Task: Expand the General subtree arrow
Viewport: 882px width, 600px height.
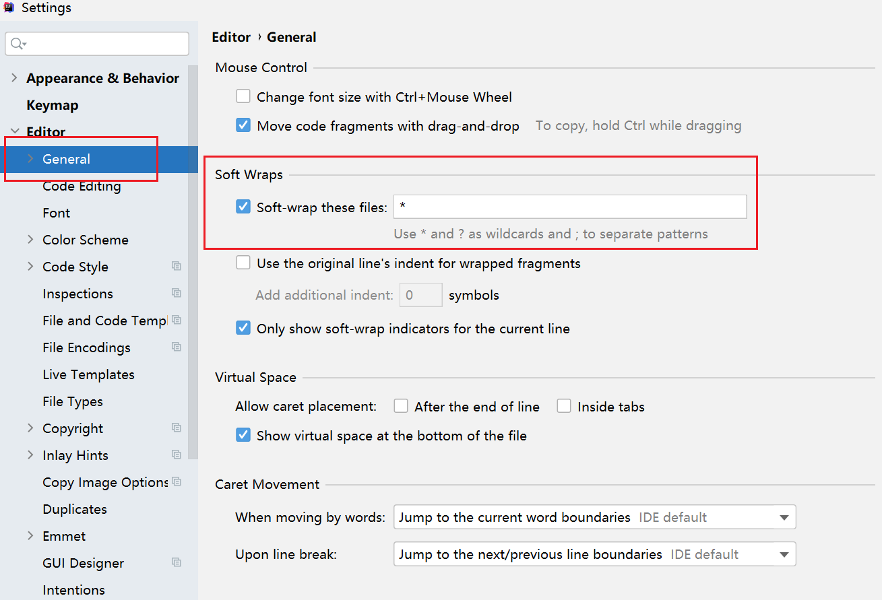Action: coord(30,159)
